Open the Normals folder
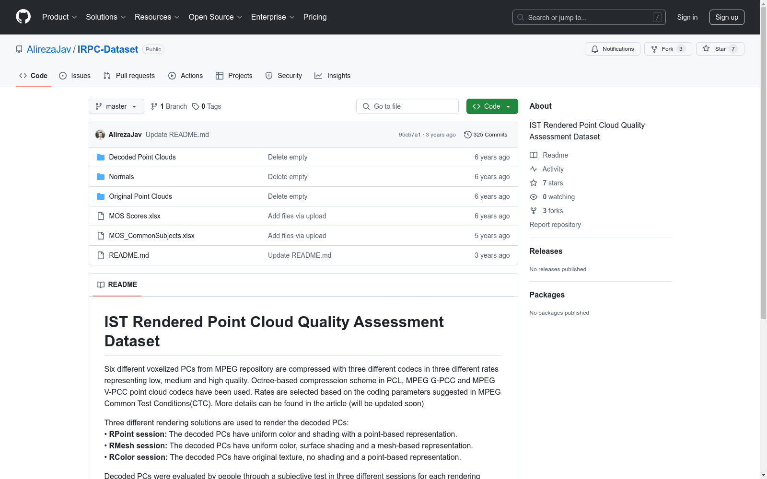Viewport: 767px width, 479px height. [x=121, y=177]
